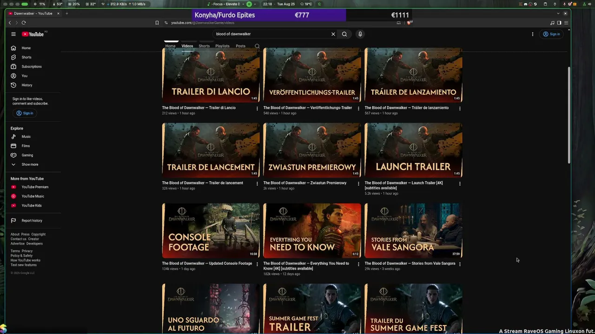Open YouTube Music

pos(33,196)
